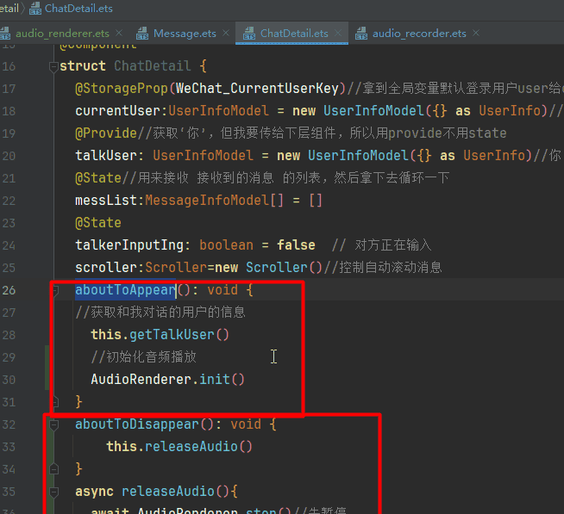Click MessageInfoModel[] type on line 22
This screenshot has height=514, width=564.
(214, 201)
